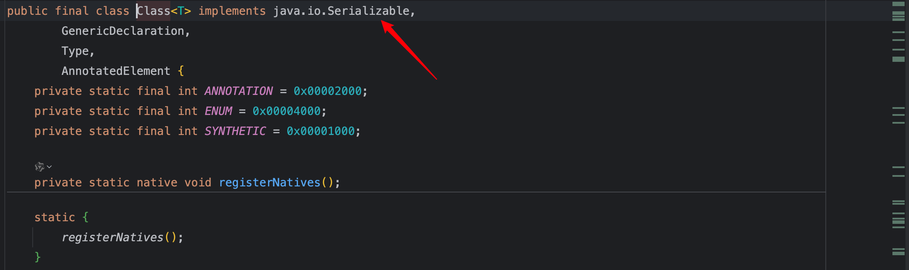Click the hex value 0x00001000
Viewport: 909px width, 270px height.
320,131
